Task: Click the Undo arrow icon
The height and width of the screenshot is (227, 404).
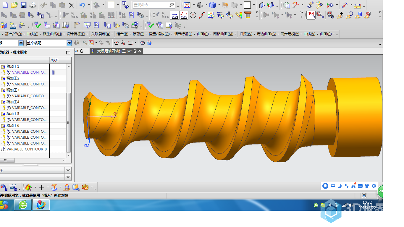Action: (x=82, y=5)
